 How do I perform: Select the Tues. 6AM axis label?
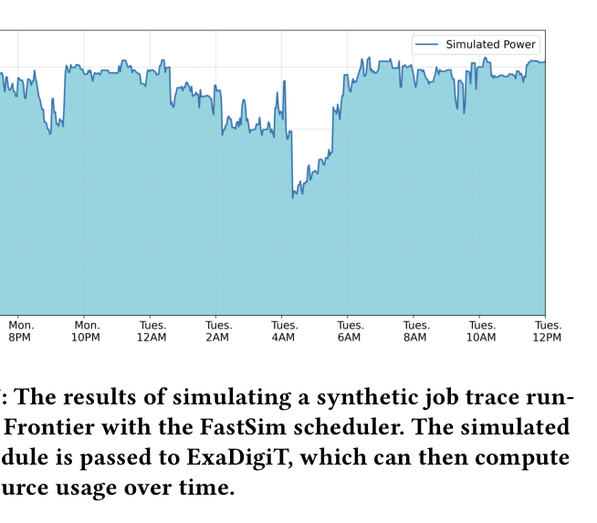350,331
